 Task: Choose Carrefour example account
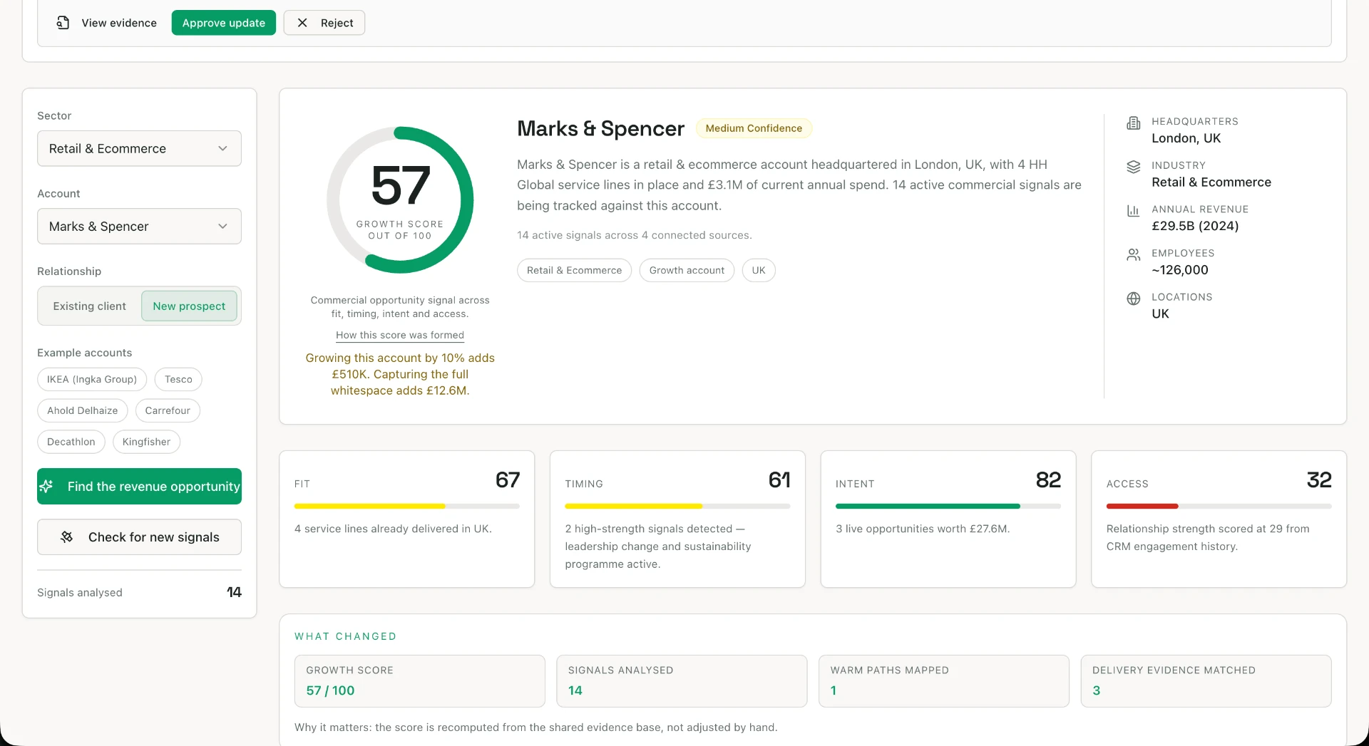click(168, 410)
